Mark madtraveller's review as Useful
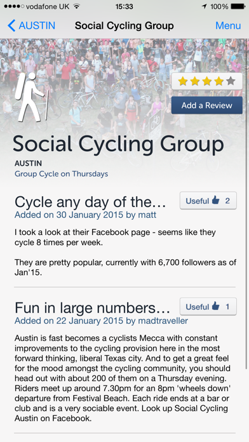 [208, 306]
